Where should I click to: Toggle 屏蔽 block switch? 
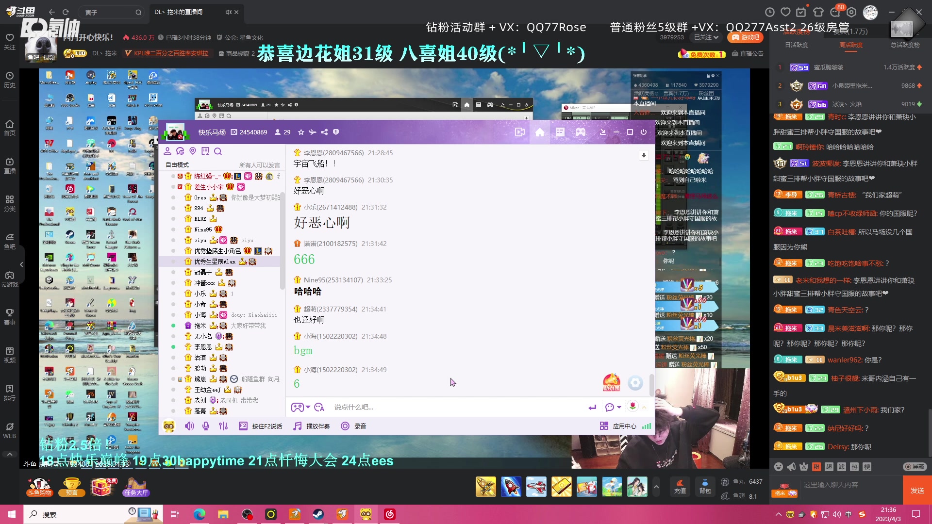coord(915,467)
